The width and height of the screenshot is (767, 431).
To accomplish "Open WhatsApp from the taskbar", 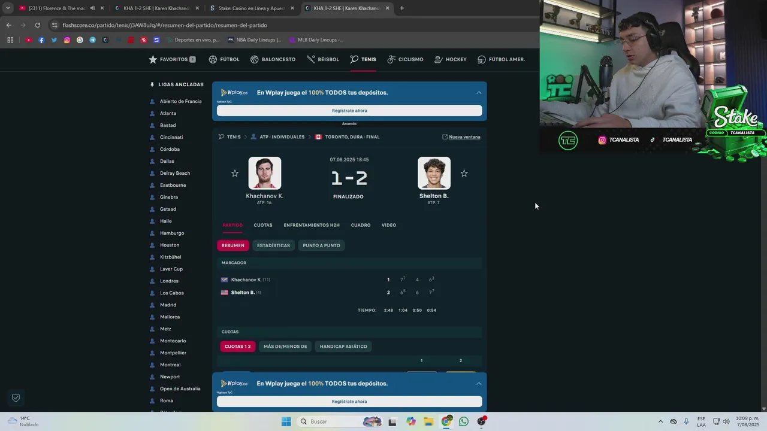I will [x=464, y=421].
